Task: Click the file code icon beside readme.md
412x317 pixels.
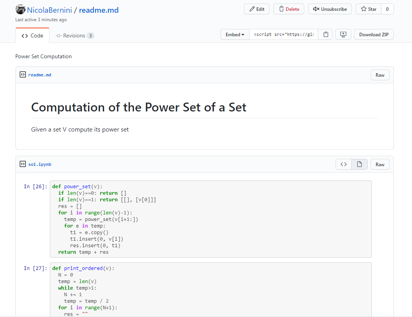Action: [23, 74]
